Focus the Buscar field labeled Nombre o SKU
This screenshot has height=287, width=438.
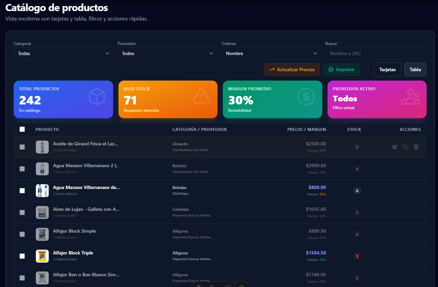[376, 53]
